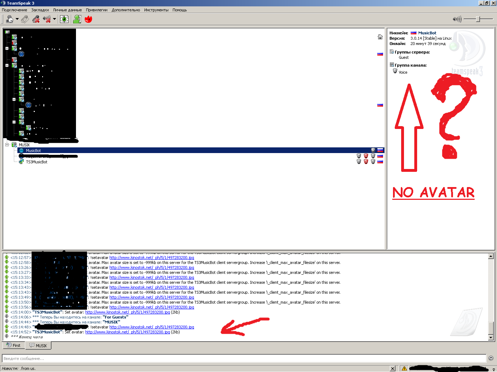The width and height of the screenshot is (497, 372).
Task: Click the TS3MusicBot client status icon
Action: 21,162
